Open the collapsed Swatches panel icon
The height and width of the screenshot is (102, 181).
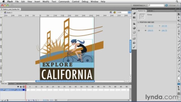click(x=134, y=18)
